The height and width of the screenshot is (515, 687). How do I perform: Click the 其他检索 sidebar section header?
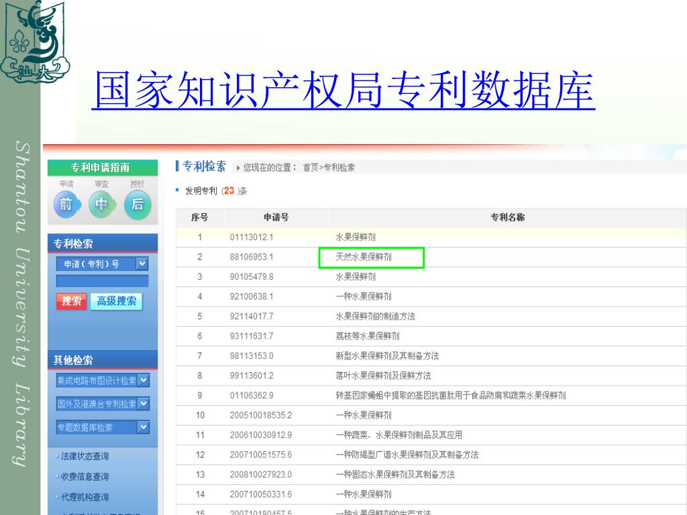(x=103, y=360)
